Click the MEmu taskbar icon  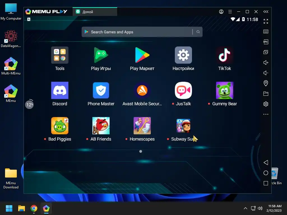[x=46, y=208]
